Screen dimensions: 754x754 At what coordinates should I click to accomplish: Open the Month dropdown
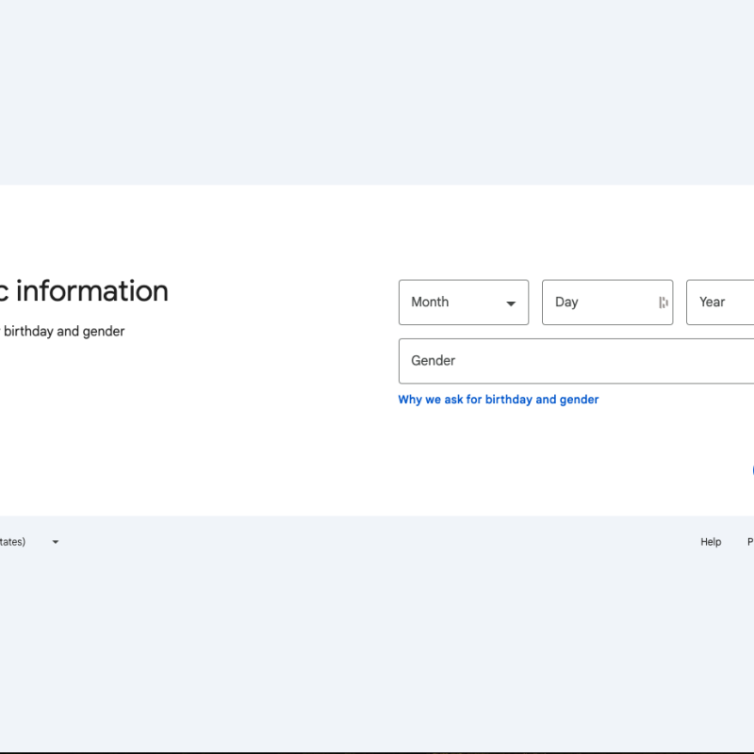(x=463, y=303)
